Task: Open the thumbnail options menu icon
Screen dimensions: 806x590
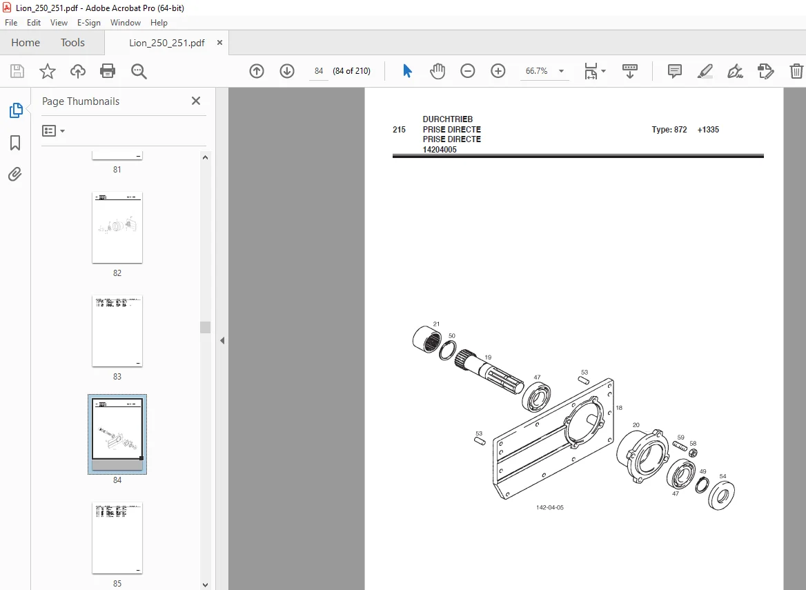Action: [x=53, y=131]
